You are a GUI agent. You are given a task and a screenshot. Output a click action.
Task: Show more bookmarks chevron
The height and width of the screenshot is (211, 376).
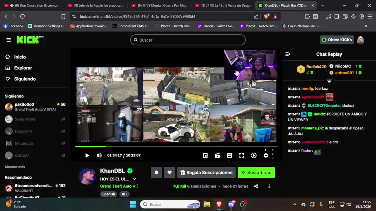pyautogui.click(x=366, y=26)
